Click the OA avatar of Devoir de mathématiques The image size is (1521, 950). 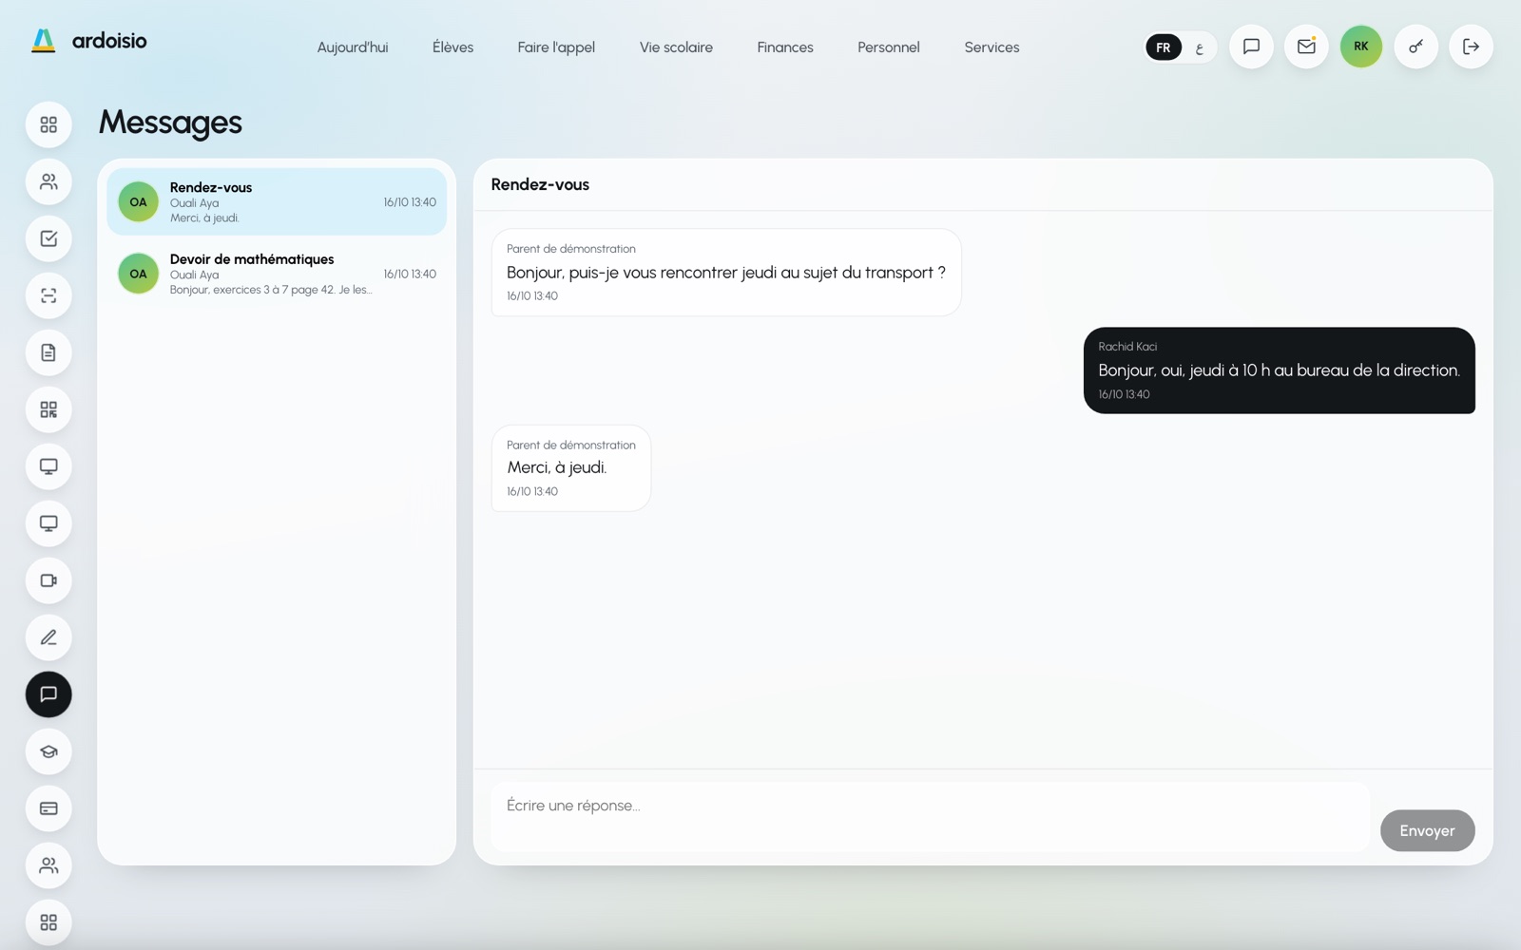pos(138,274)
